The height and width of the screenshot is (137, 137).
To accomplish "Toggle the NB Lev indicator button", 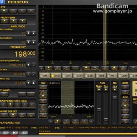I will click(115, 90).
